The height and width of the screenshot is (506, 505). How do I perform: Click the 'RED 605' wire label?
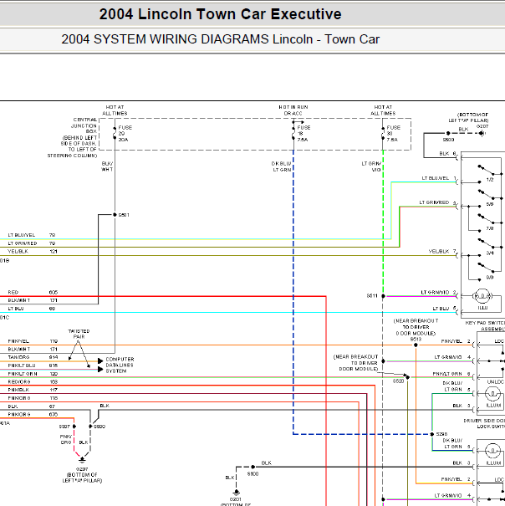coord(33,293)
